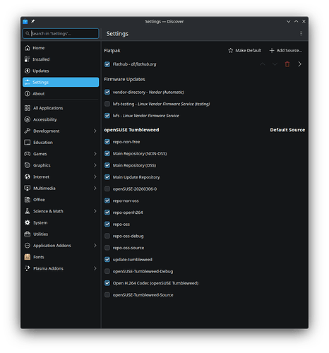Expand the Games category arrow

[x=95, y=154]
